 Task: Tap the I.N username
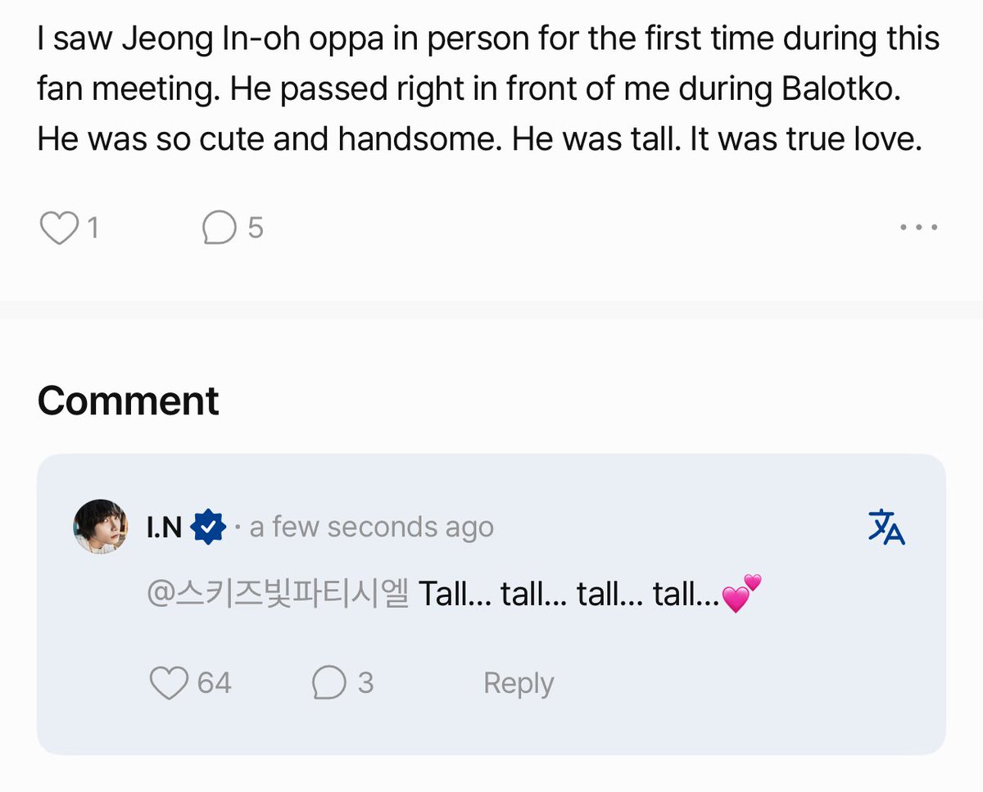tap(164, 527)
